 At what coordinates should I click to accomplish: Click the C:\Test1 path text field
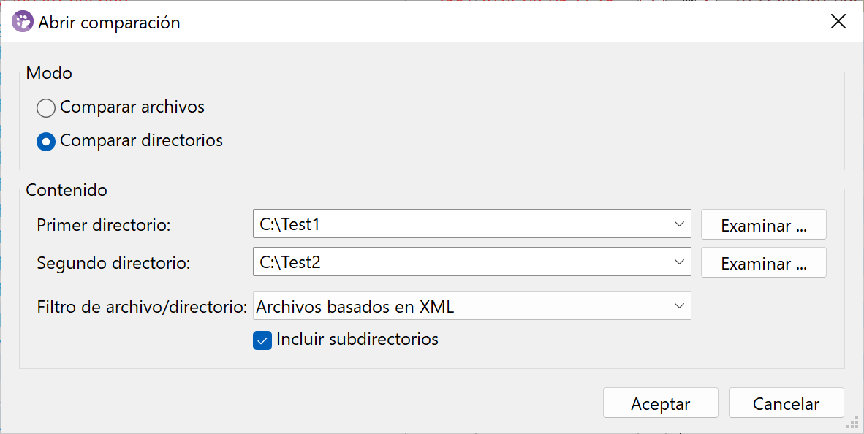pyautogui.click(x=461, y=224)
